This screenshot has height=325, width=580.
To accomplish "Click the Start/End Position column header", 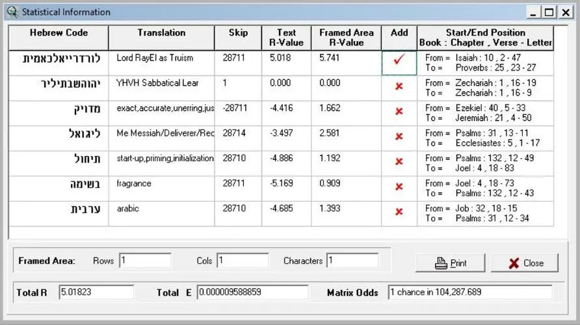I will click(485, 38).
